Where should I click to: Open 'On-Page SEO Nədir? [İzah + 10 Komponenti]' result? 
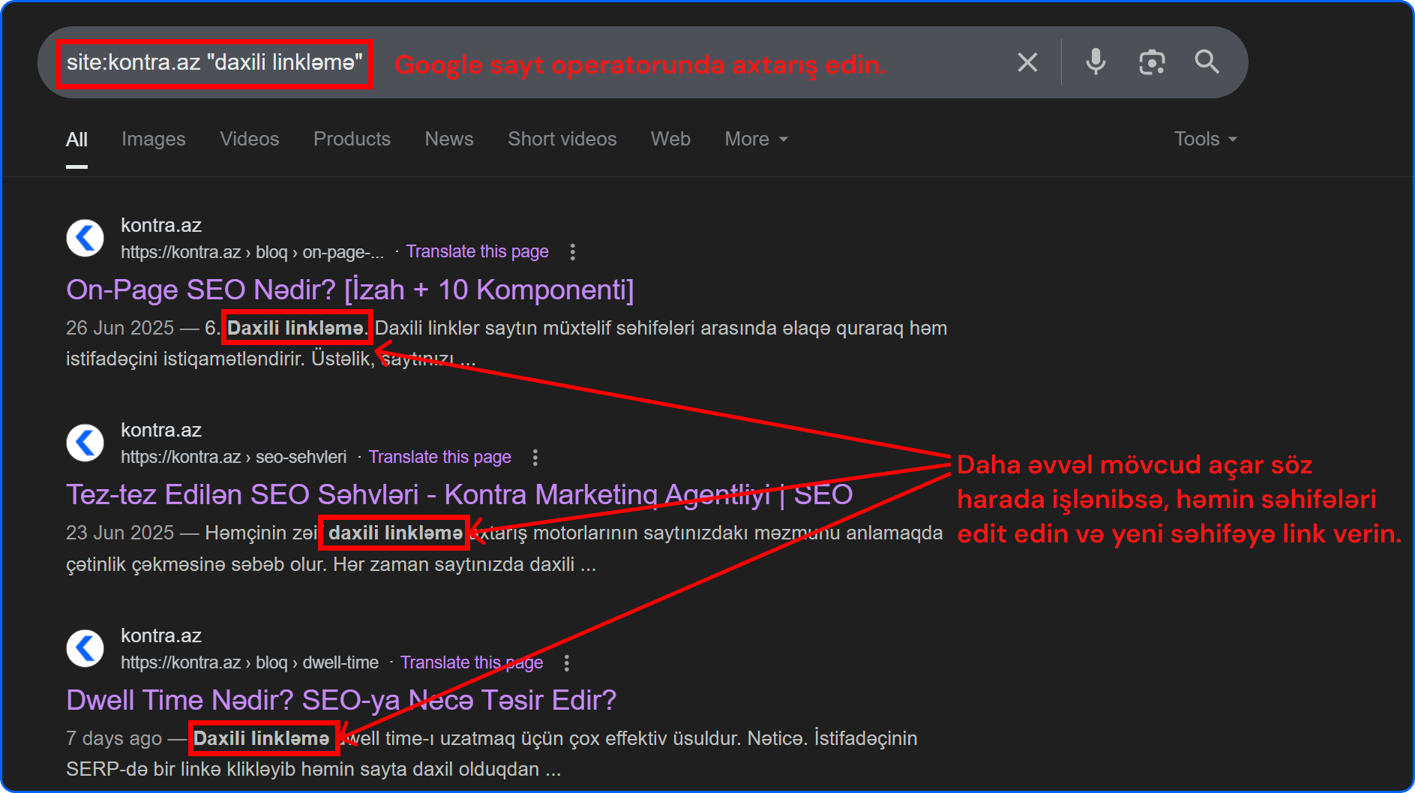tap(350, 290)
